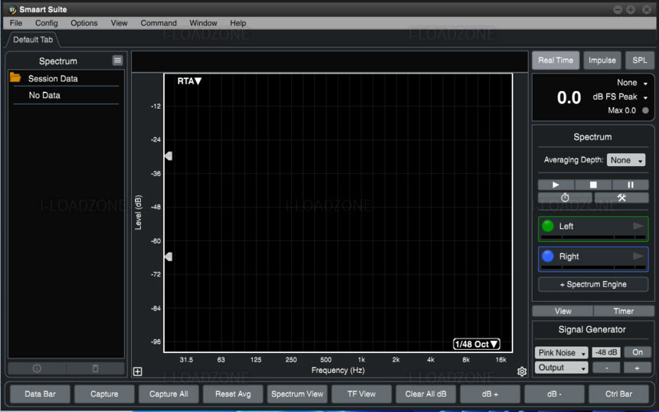Open the Config menu

[x=46, y=23]
